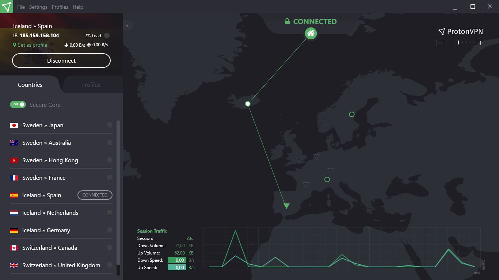Switch to the Profiles tab
Viewport: 499px width, 280px height.
(x=90, y=85)
